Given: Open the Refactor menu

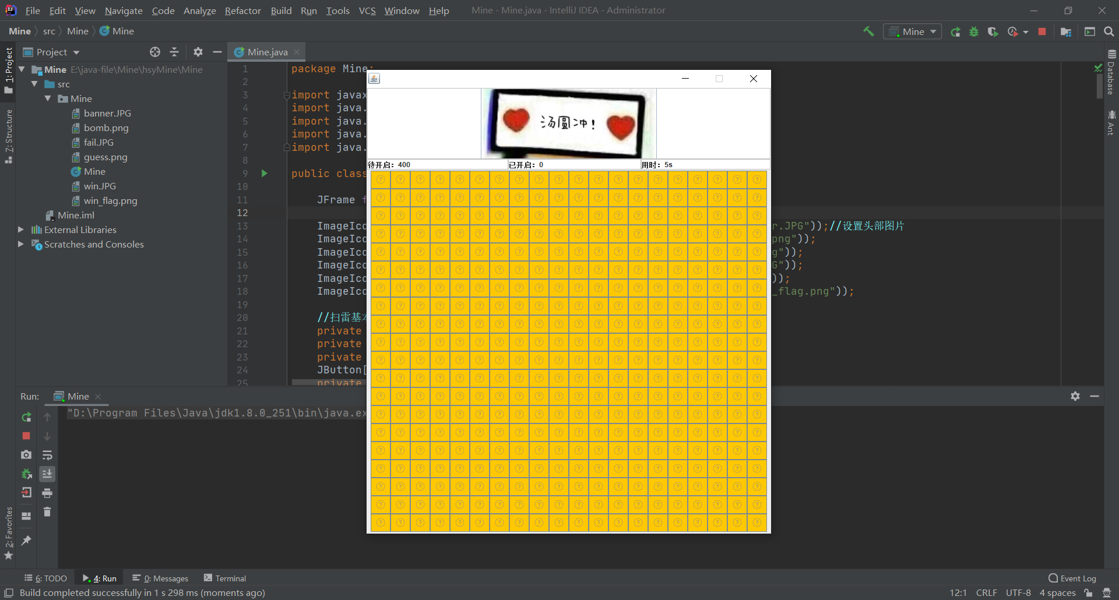Looking at the screenshot, I should (x=242, y=10).
